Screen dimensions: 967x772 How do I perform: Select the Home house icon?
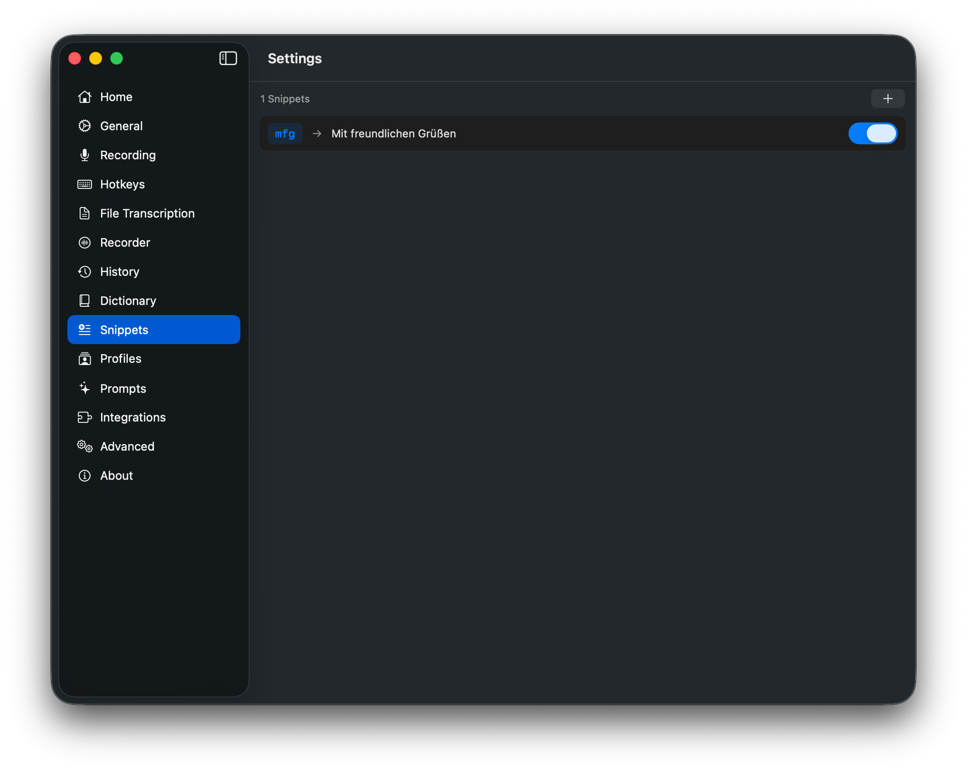point(85,96)
